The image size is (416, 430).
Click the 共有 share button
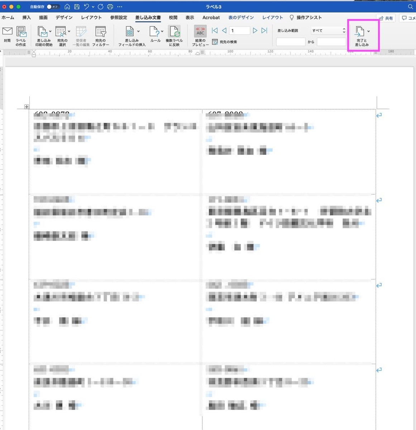click(x=386, y=18)
